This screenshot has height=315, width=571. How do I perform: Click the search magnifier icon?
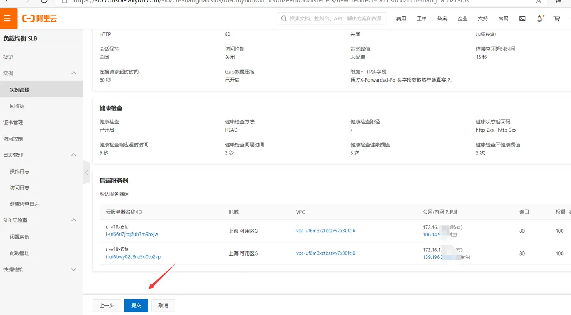coord(284,18)
